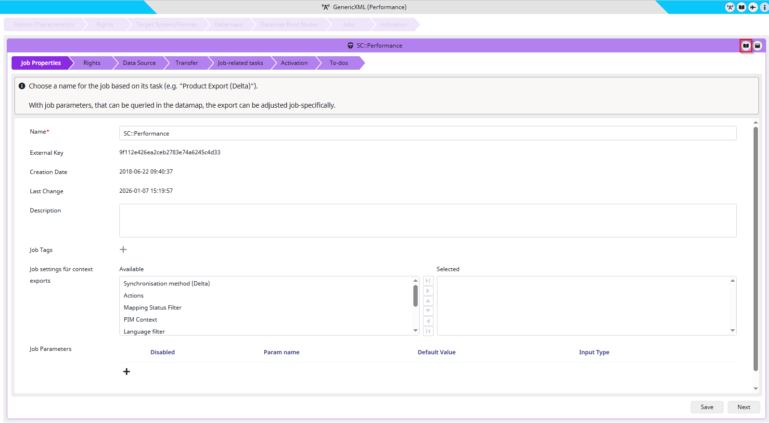Viewport: 769px width, 423px height.
Task: Switch to the Data Source tab
Action: point(139,63)
